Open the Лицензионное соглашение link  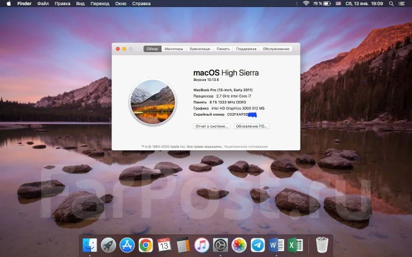point(246,146)
